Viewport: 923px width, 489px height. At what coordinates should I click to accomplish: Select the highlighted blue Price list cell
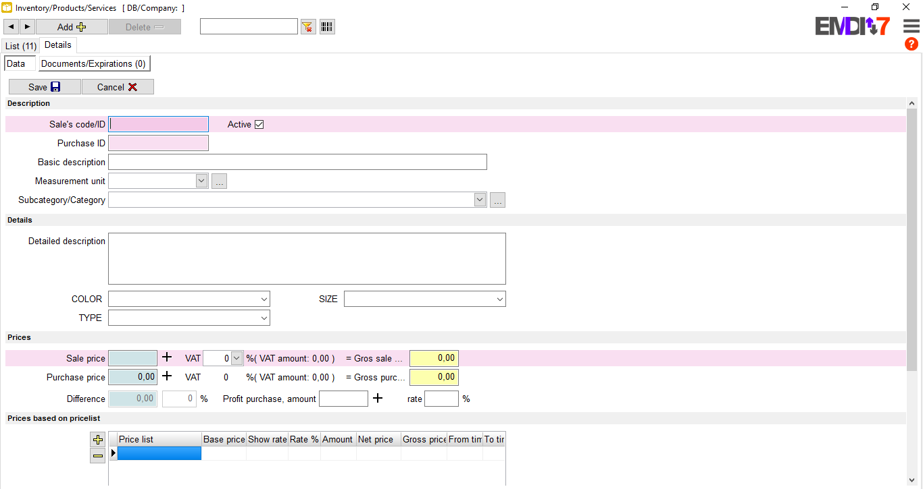159,453
